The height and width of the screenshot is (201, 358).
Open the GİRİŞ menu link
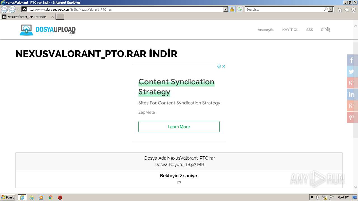(x=325, y=30)
